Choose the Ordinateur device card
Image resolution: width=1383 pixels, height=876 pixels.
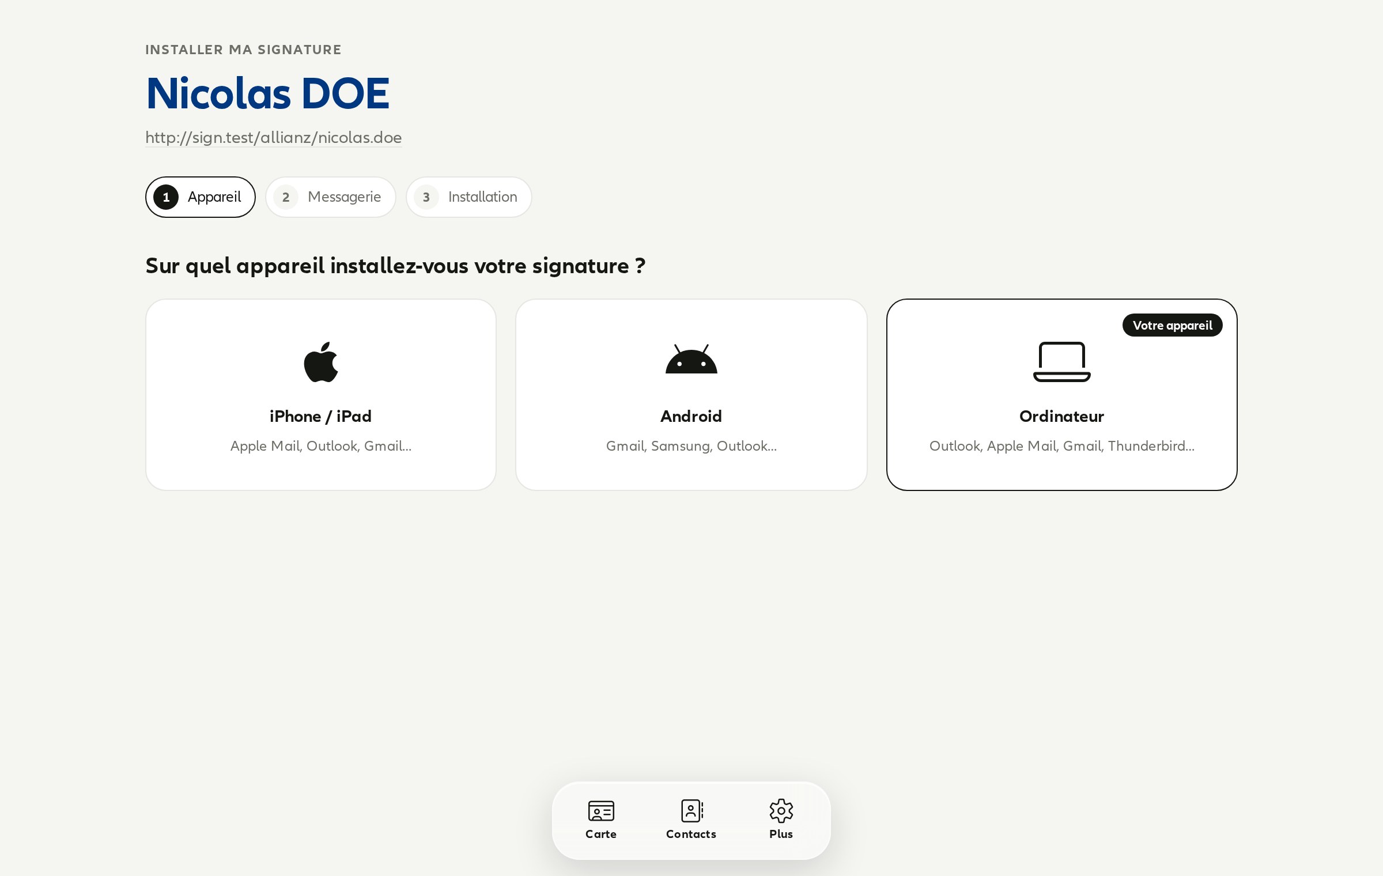click(1061, 395)
